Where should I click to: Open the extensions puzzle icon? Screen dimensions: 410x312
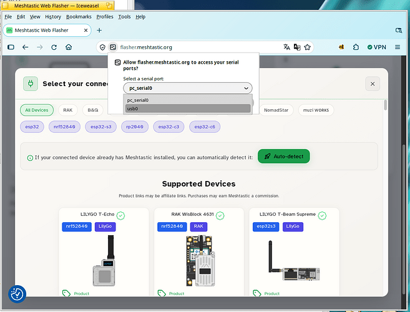pyautogui.click(x=356, y=47)
